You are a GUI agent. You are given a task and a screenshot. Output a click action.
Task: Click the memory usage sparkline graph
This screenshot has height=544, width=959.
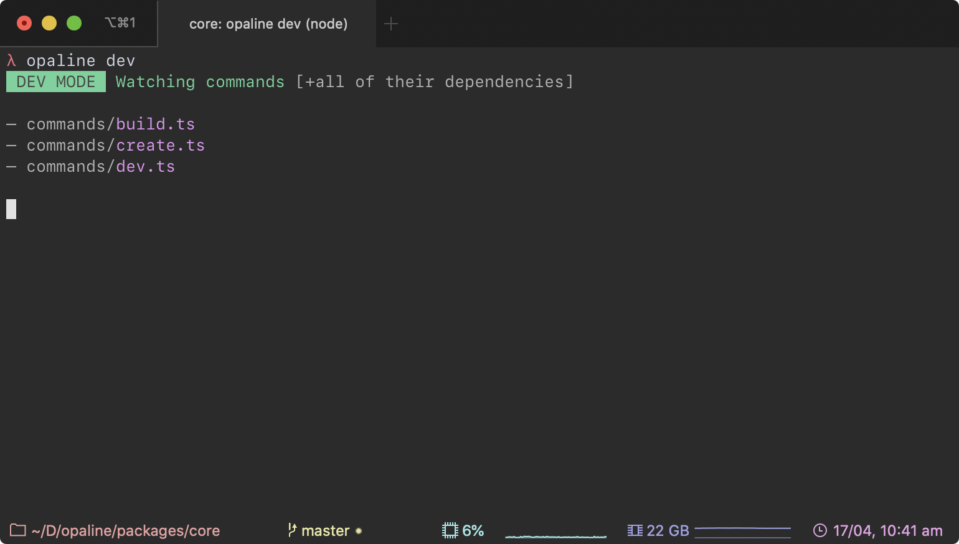(742, 532)
